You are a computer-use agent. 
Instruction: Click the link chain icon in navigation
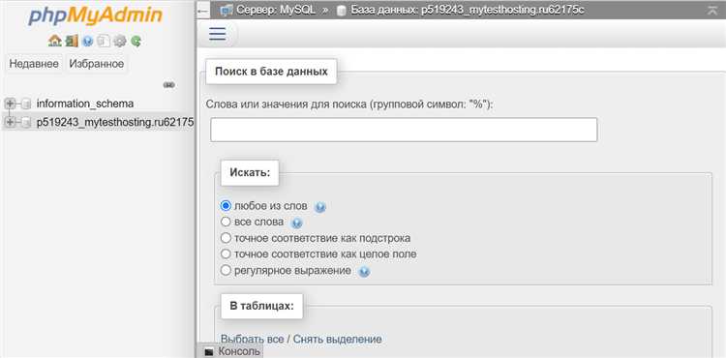click(x=169, y=85)
